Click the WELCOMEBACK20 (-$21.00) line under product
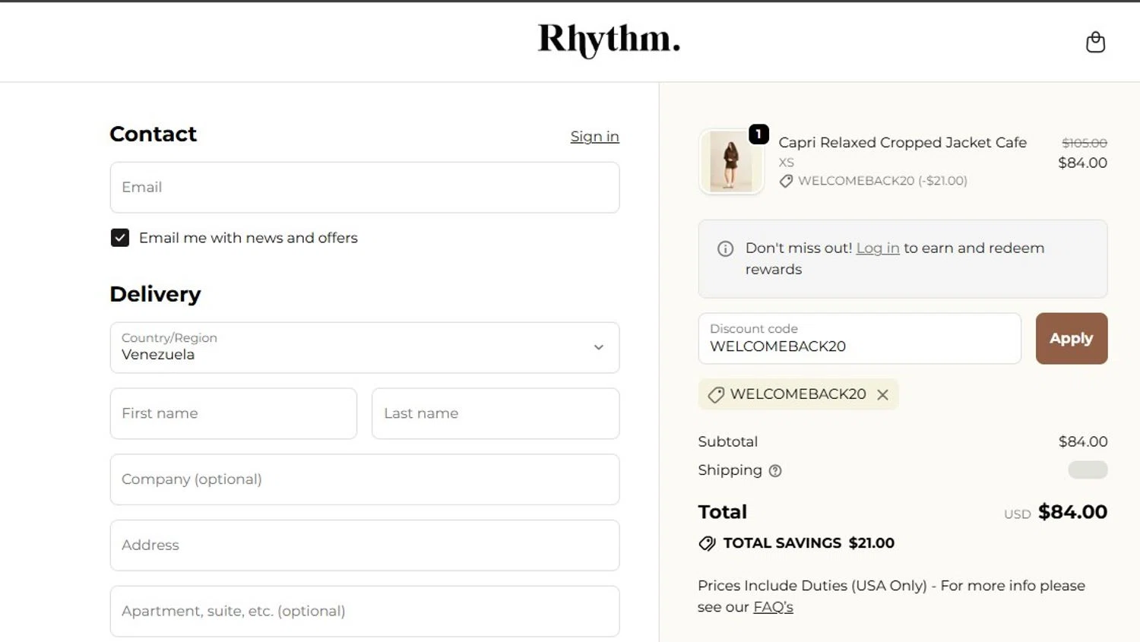This screenshot has width=1140, height=642. point(873,181)
